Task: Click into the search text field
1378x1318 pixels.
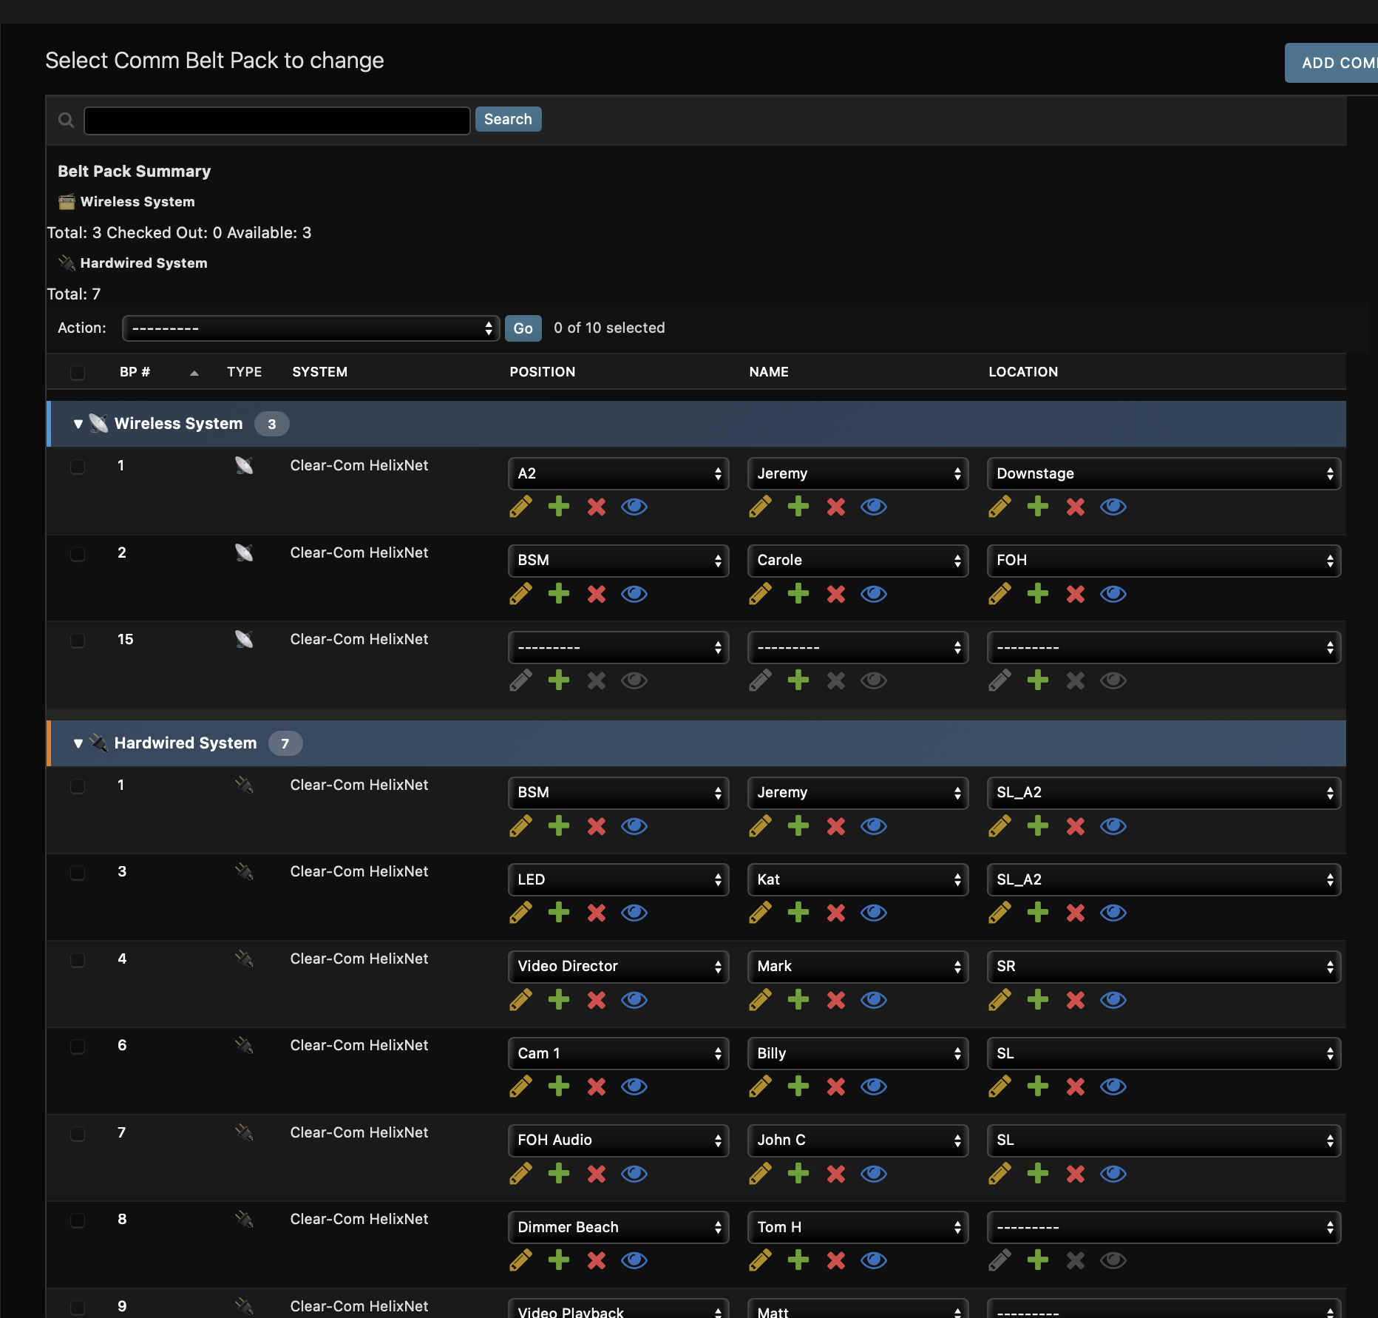Action: pyautogui.click(x=276, y=120)
